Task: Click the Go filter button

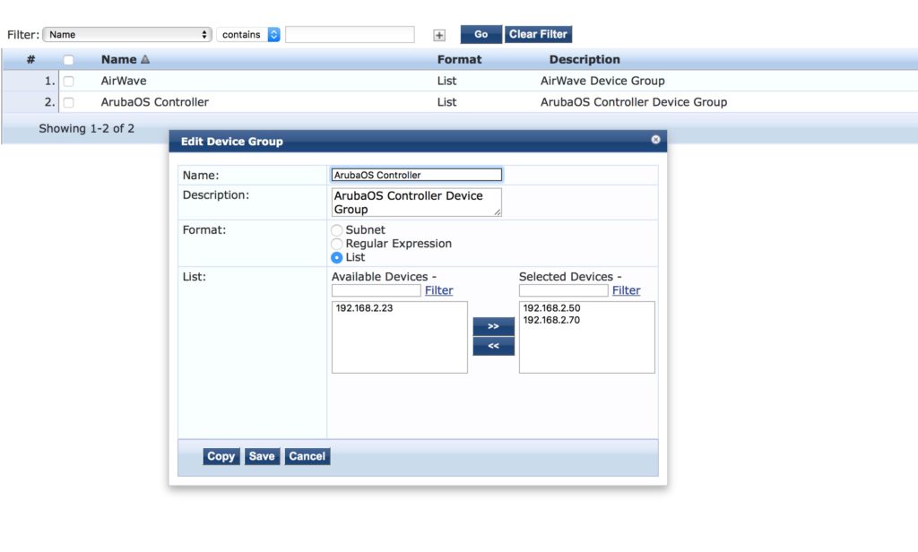Action: (x=481, y=35)
